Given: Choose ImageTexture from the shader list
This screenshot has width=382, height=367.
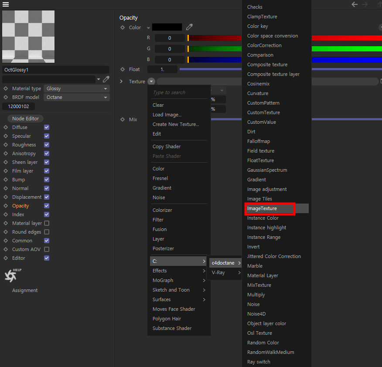Looking at the screenshot, I should [276, 208].
